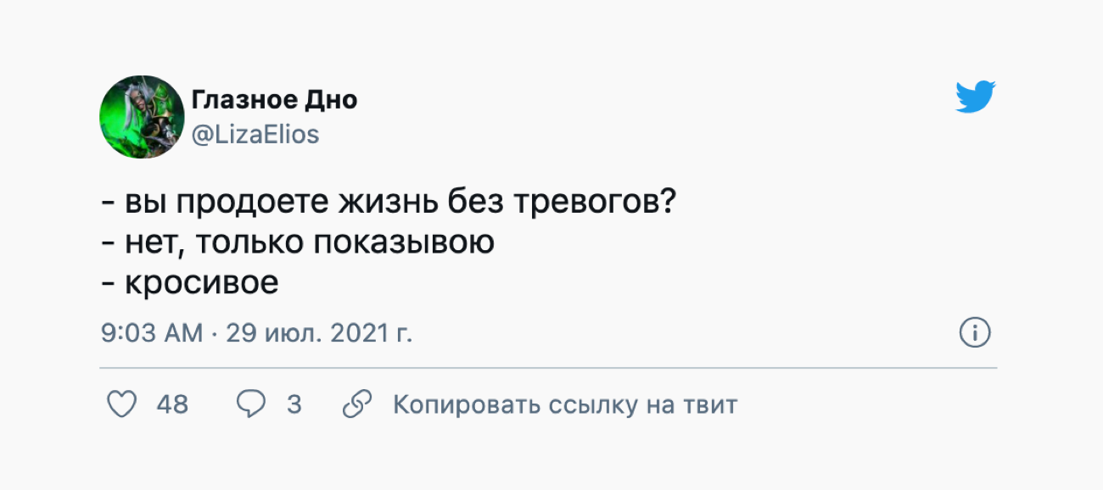Screen dimensions: 1103x490
Task: Open the info circle icon
Action: point(975,332)
